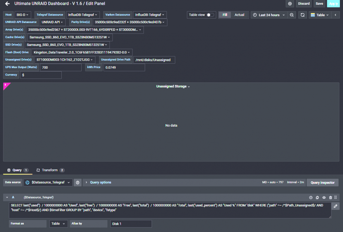This screenshot has height=232, width=343.
Task: Click UPS Max Output field with 700
Action: (x=61, y=67)
